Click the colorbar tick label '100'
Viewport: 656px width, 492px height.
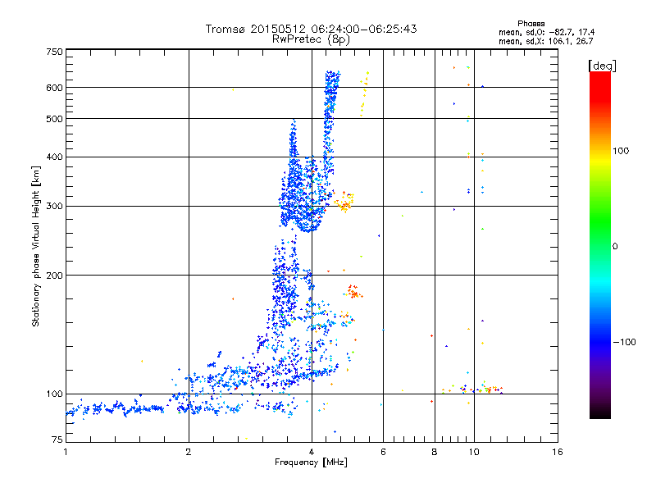(621, 151)
